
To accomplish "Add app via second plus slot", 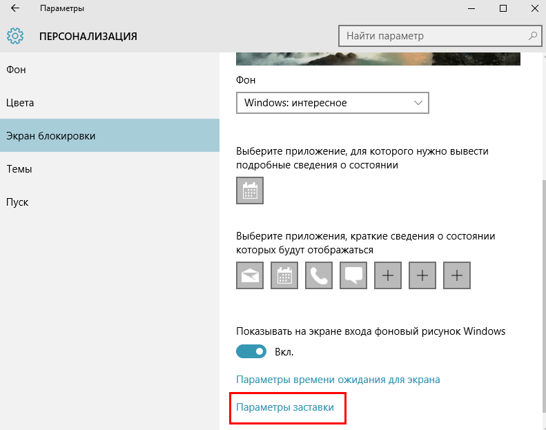I will tap(422, 275).
